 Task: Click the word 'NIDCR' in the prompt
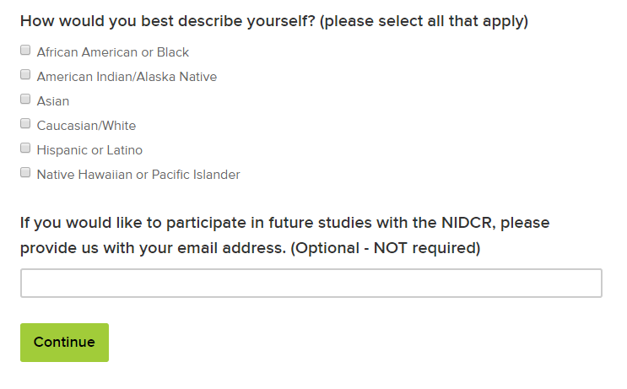click(462, 224)
